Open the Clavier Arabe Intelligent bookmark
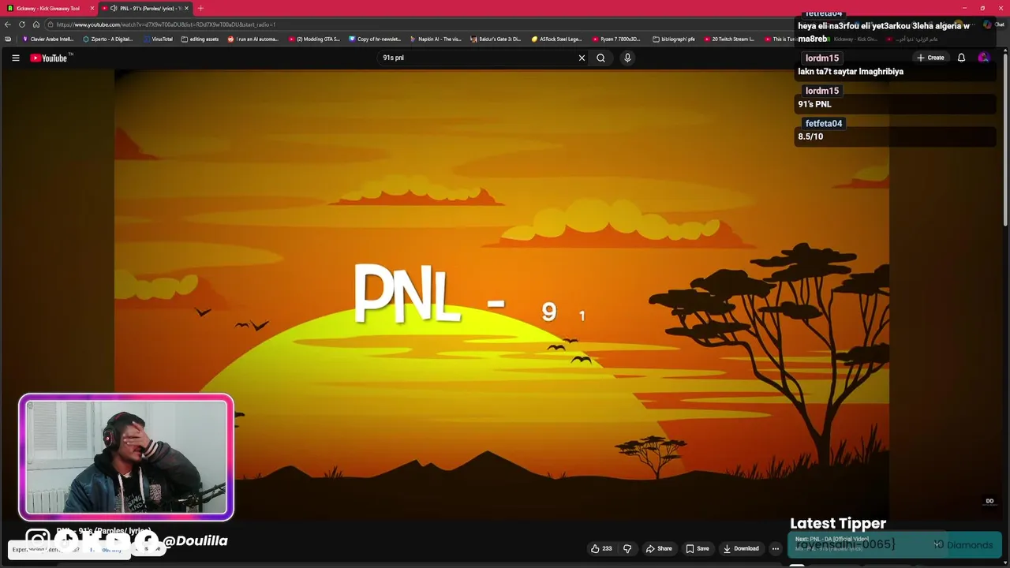Image resolution: width=1010 pixels, height=568 pixels. [48, 39]
